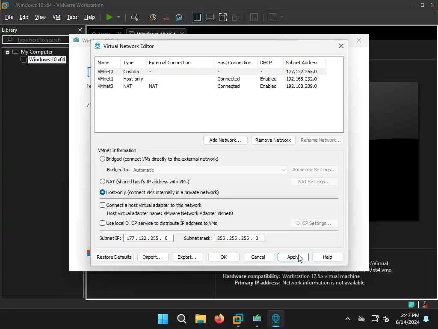Launch Firefox from the taskbar

click(219, 319)
